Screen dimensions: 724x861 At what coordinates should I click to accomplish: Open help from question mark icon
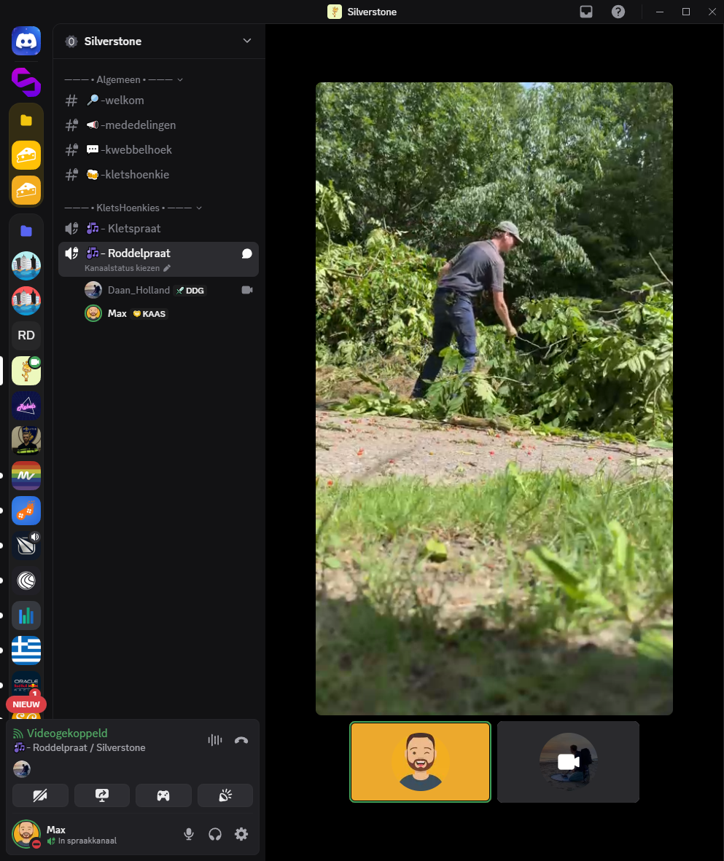pyautogui.click(x=618, y=12)
